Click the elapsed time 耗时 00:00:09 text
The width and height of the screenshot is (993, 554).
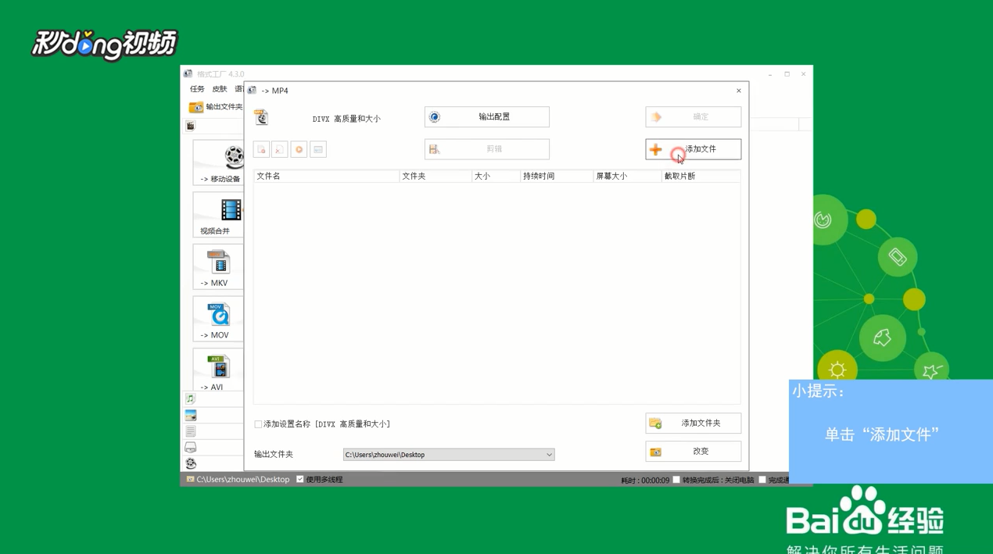pos(645,481)
